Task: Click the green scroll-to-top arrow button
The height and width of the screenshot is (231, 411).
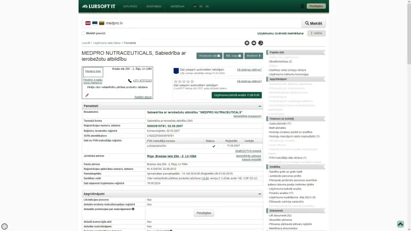Action: coord(400,224)
